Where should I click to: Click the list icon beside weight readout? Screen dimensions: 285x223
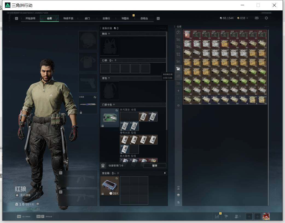38,204
